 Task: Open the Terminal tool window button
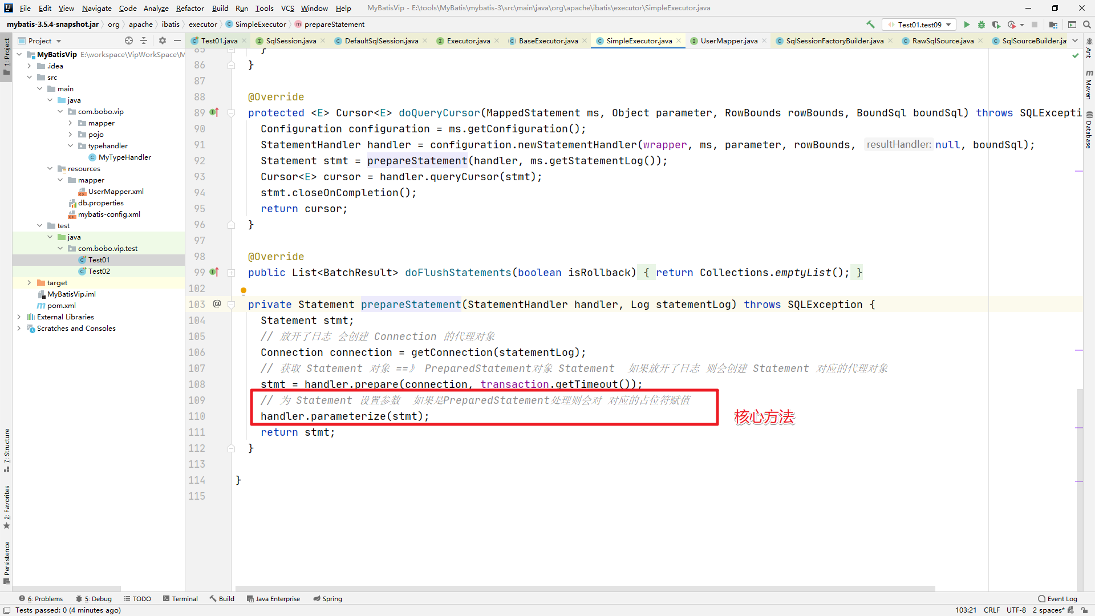tap(180, 598)
